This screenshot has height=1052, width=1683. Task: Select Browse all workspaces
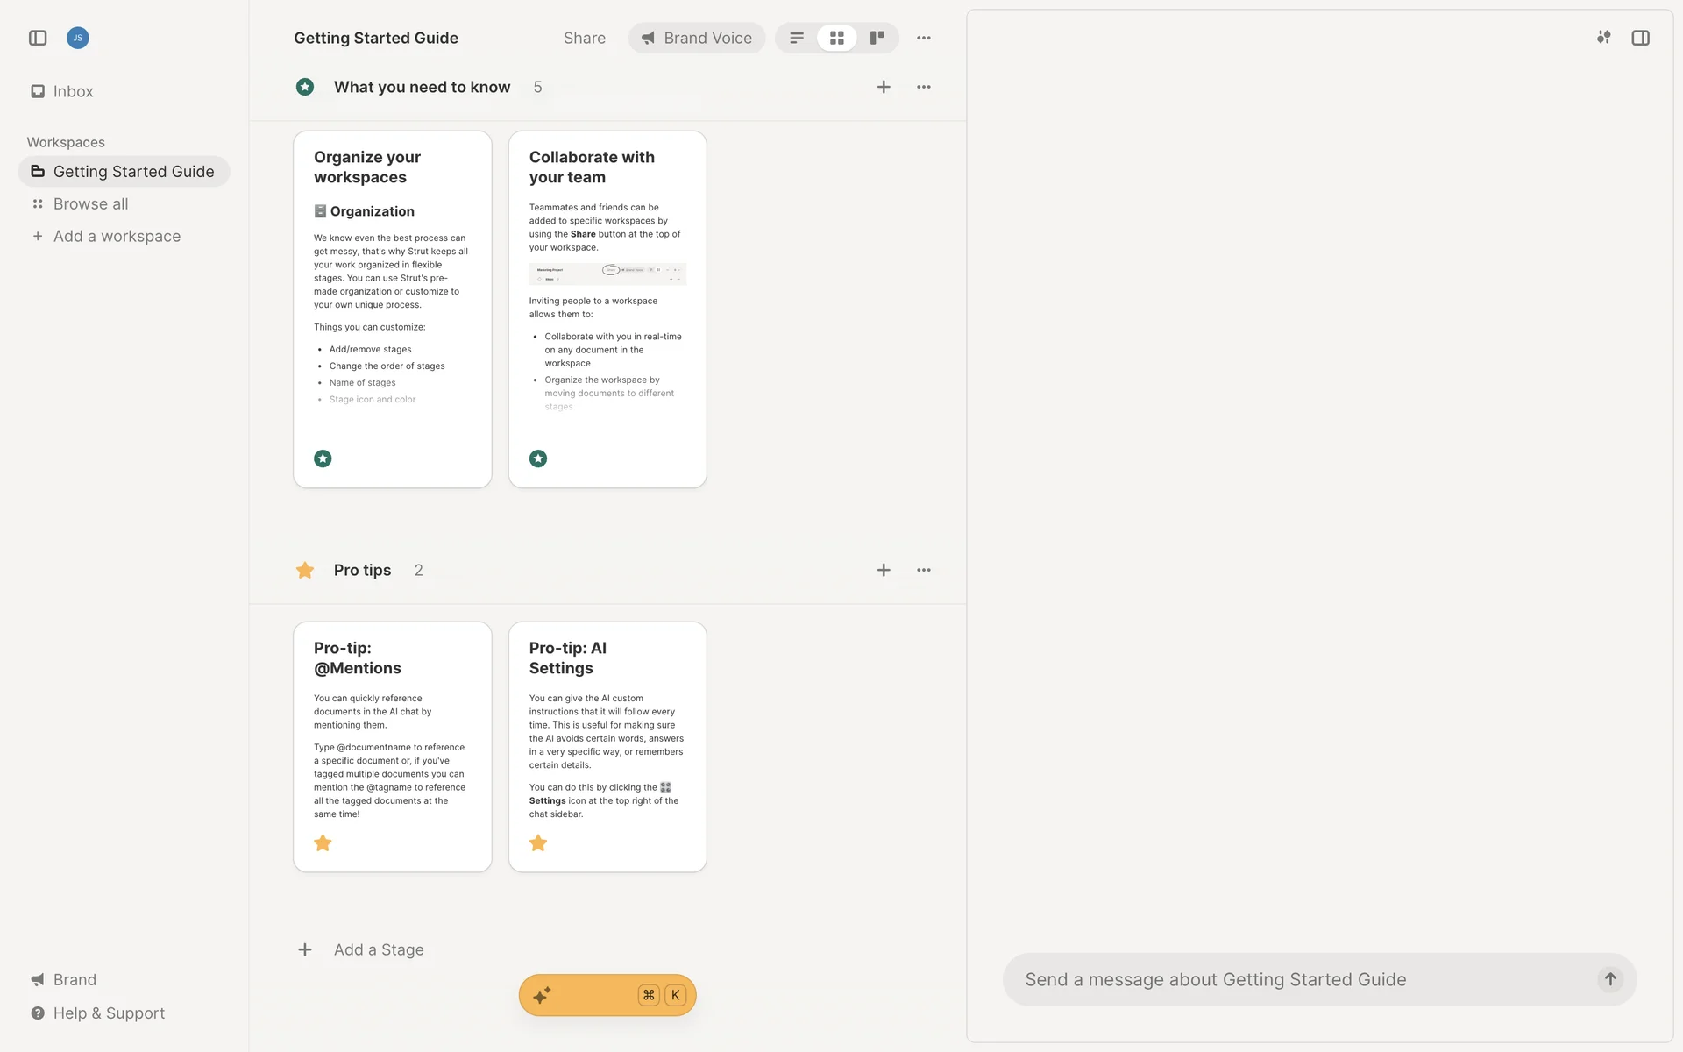coord(90,203)
